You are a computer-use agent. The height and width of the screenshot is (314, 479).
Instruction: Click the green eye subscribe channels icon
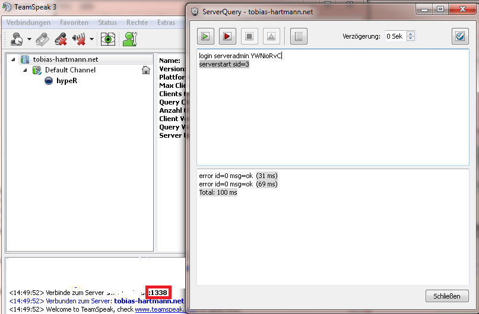pos(108,39)
